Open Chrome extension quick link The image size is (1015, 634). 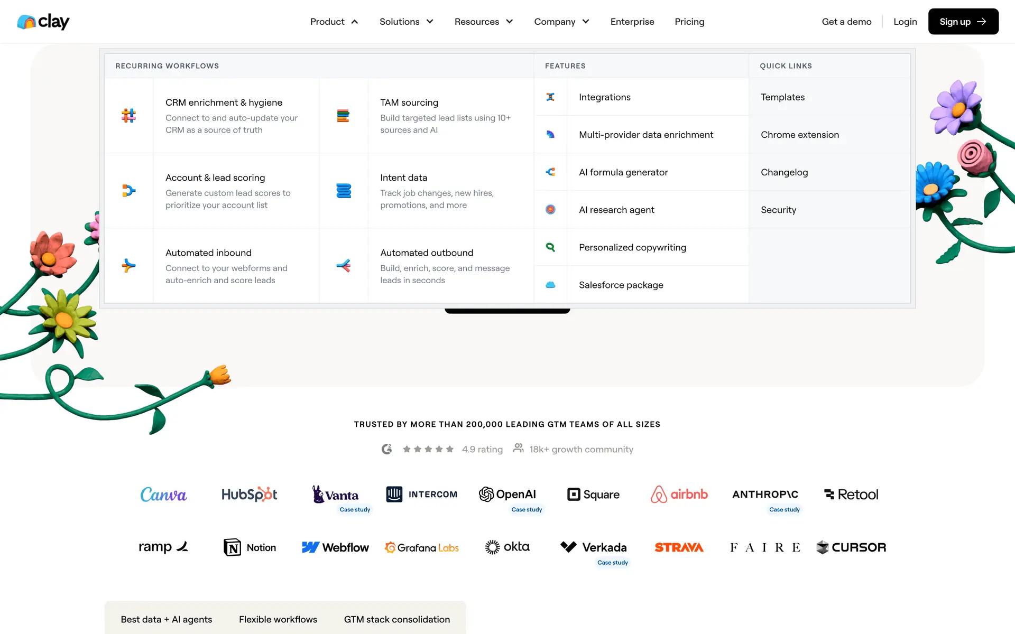pos(799,135)
